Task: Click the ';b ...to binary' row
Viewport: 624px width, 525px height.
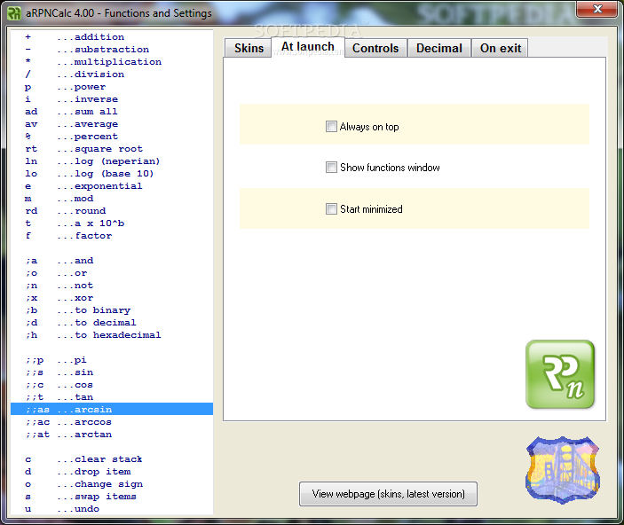Action: (112, 310)
